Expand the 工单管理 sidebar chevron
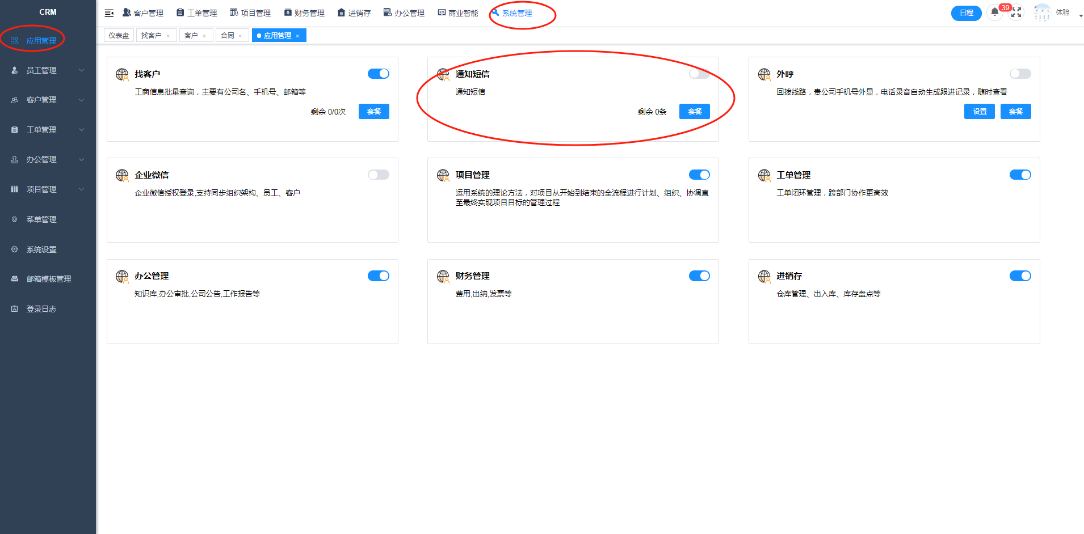 click(81, 130)
